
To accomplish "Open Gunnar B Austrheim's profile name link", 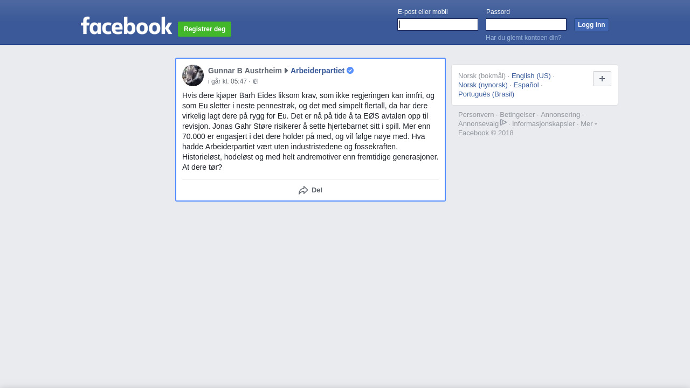I will (x=245, y=71).
